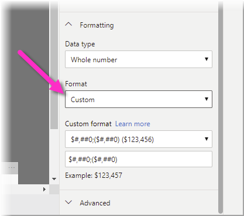The width and height of the screenshot is (244, 216).
Task: Click the custom format string input field
Action: tap(139, 159)
